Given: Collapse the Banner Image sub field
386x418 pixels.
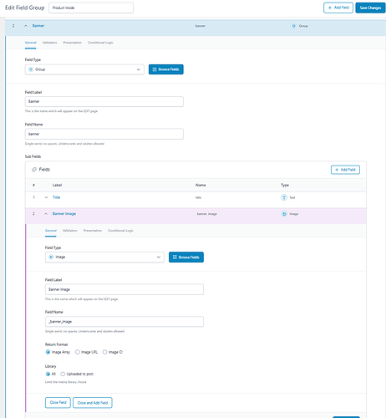Looking at the screenshot, I should tap(46, 214).
